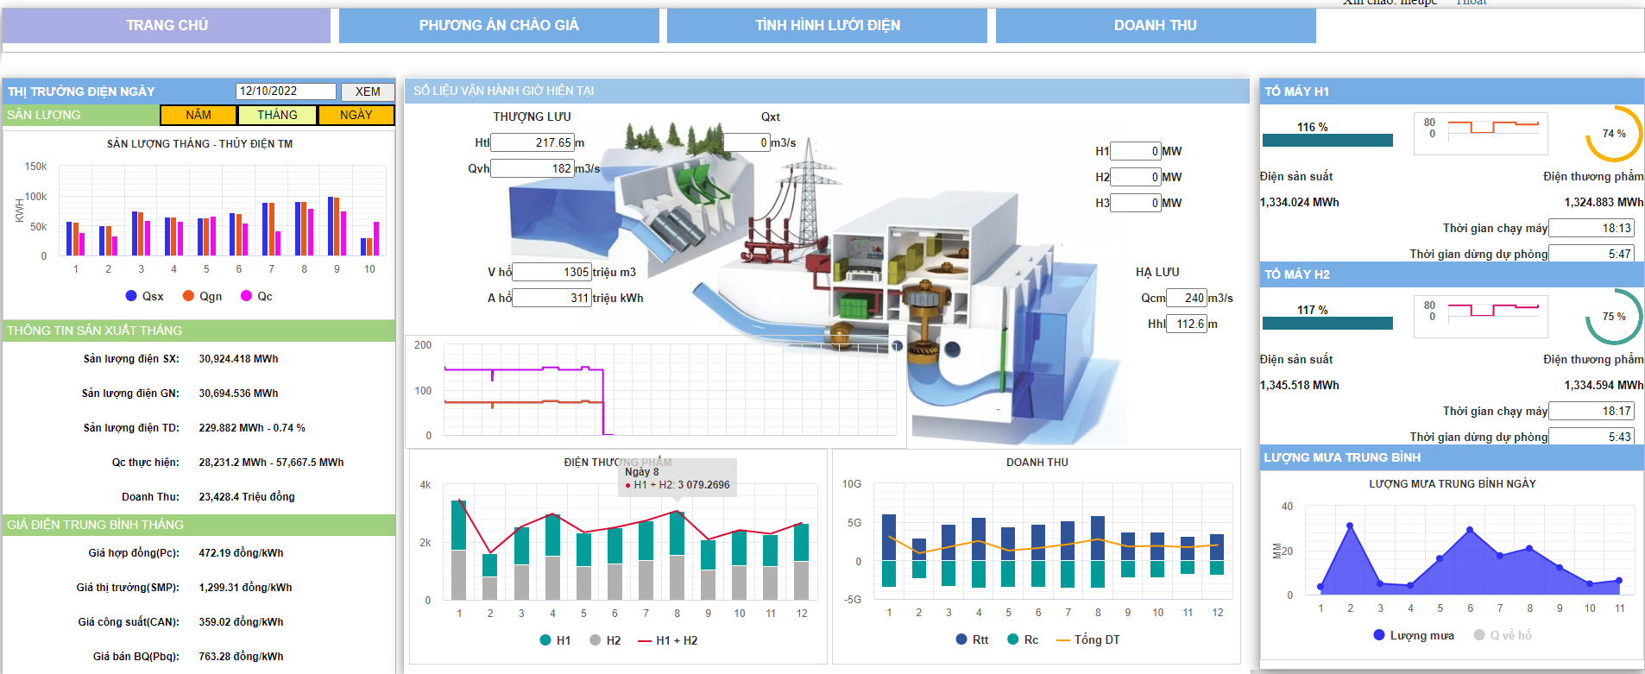The height and width of the screenshot is (674, 1645).
Task: Toggle the H1 + H2 line legend
Action: tap(667, 640)
